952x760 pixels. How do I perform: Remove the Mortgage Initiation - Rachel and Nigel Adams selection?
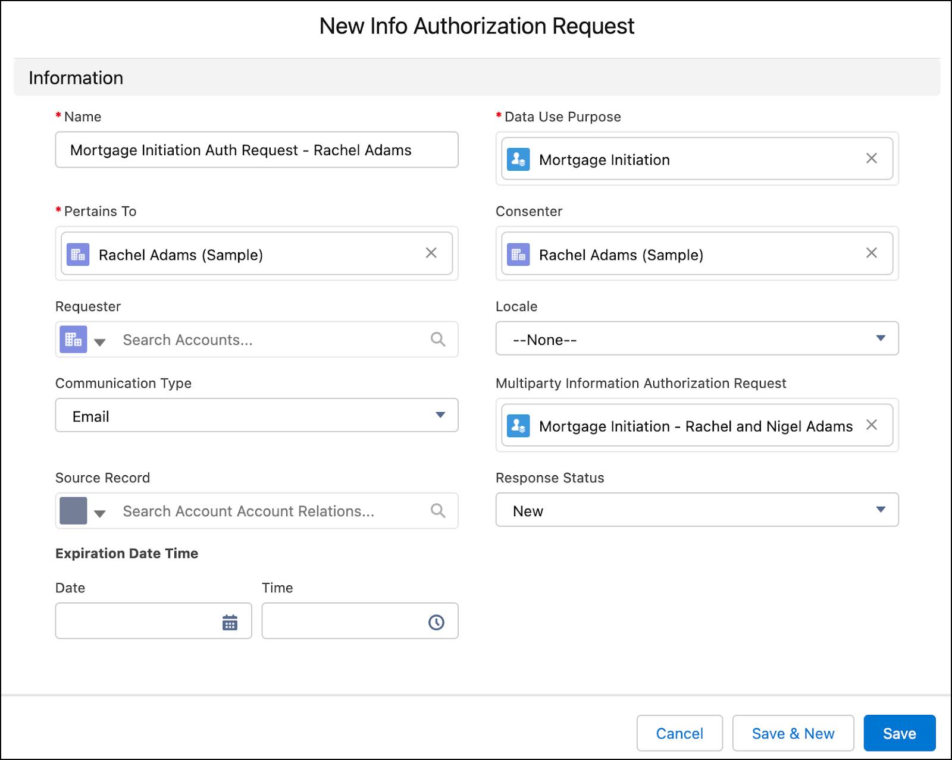coord(872,425)
